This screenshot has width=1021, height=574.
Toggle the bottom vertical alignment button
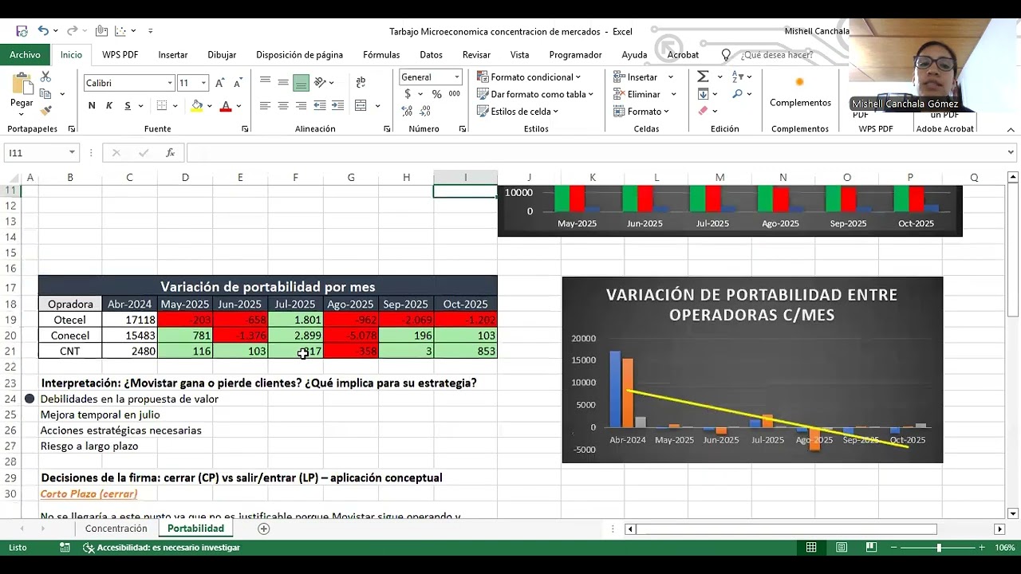301,82
